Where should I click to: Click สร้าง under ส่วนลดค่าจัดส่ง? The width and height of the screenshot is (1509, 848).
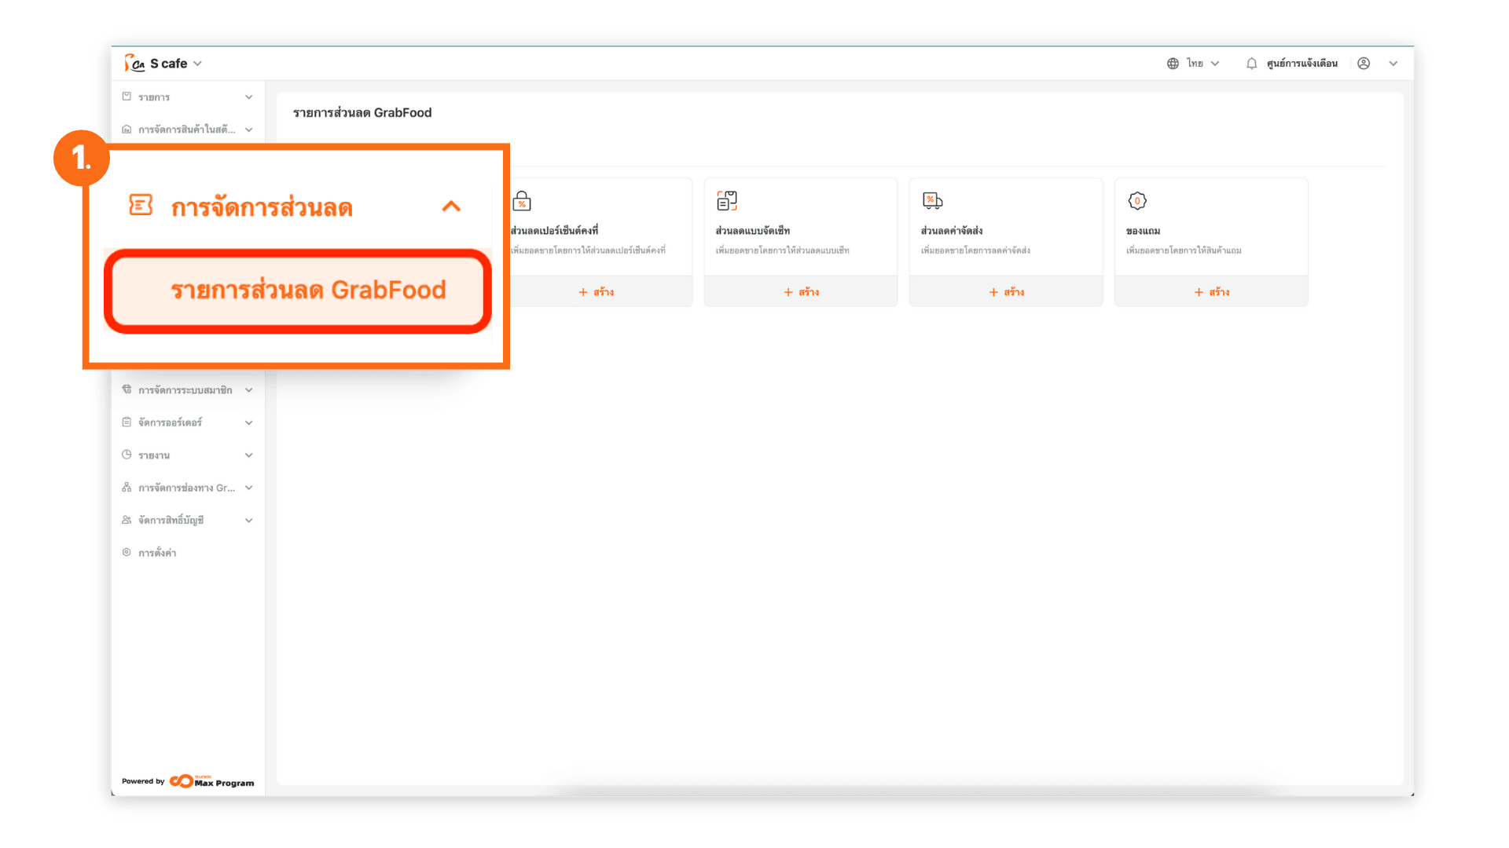click(1006, 292)
